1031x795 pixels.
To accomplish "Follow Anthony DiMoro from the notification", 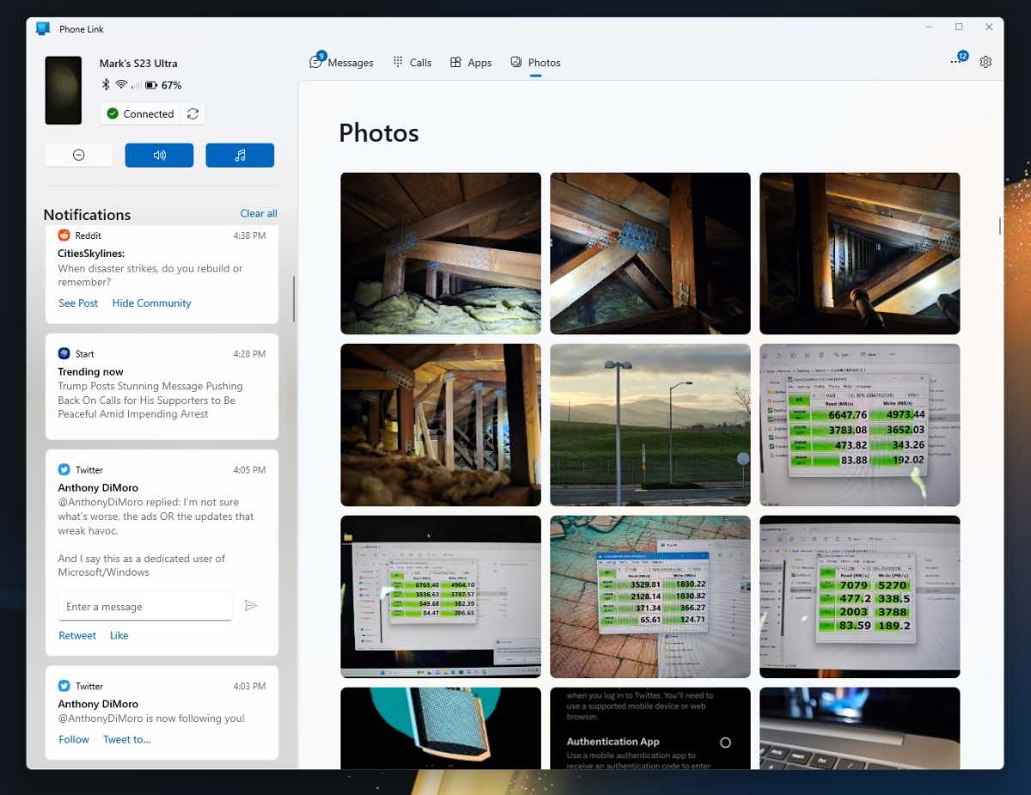I will click(x=74, y=739).
